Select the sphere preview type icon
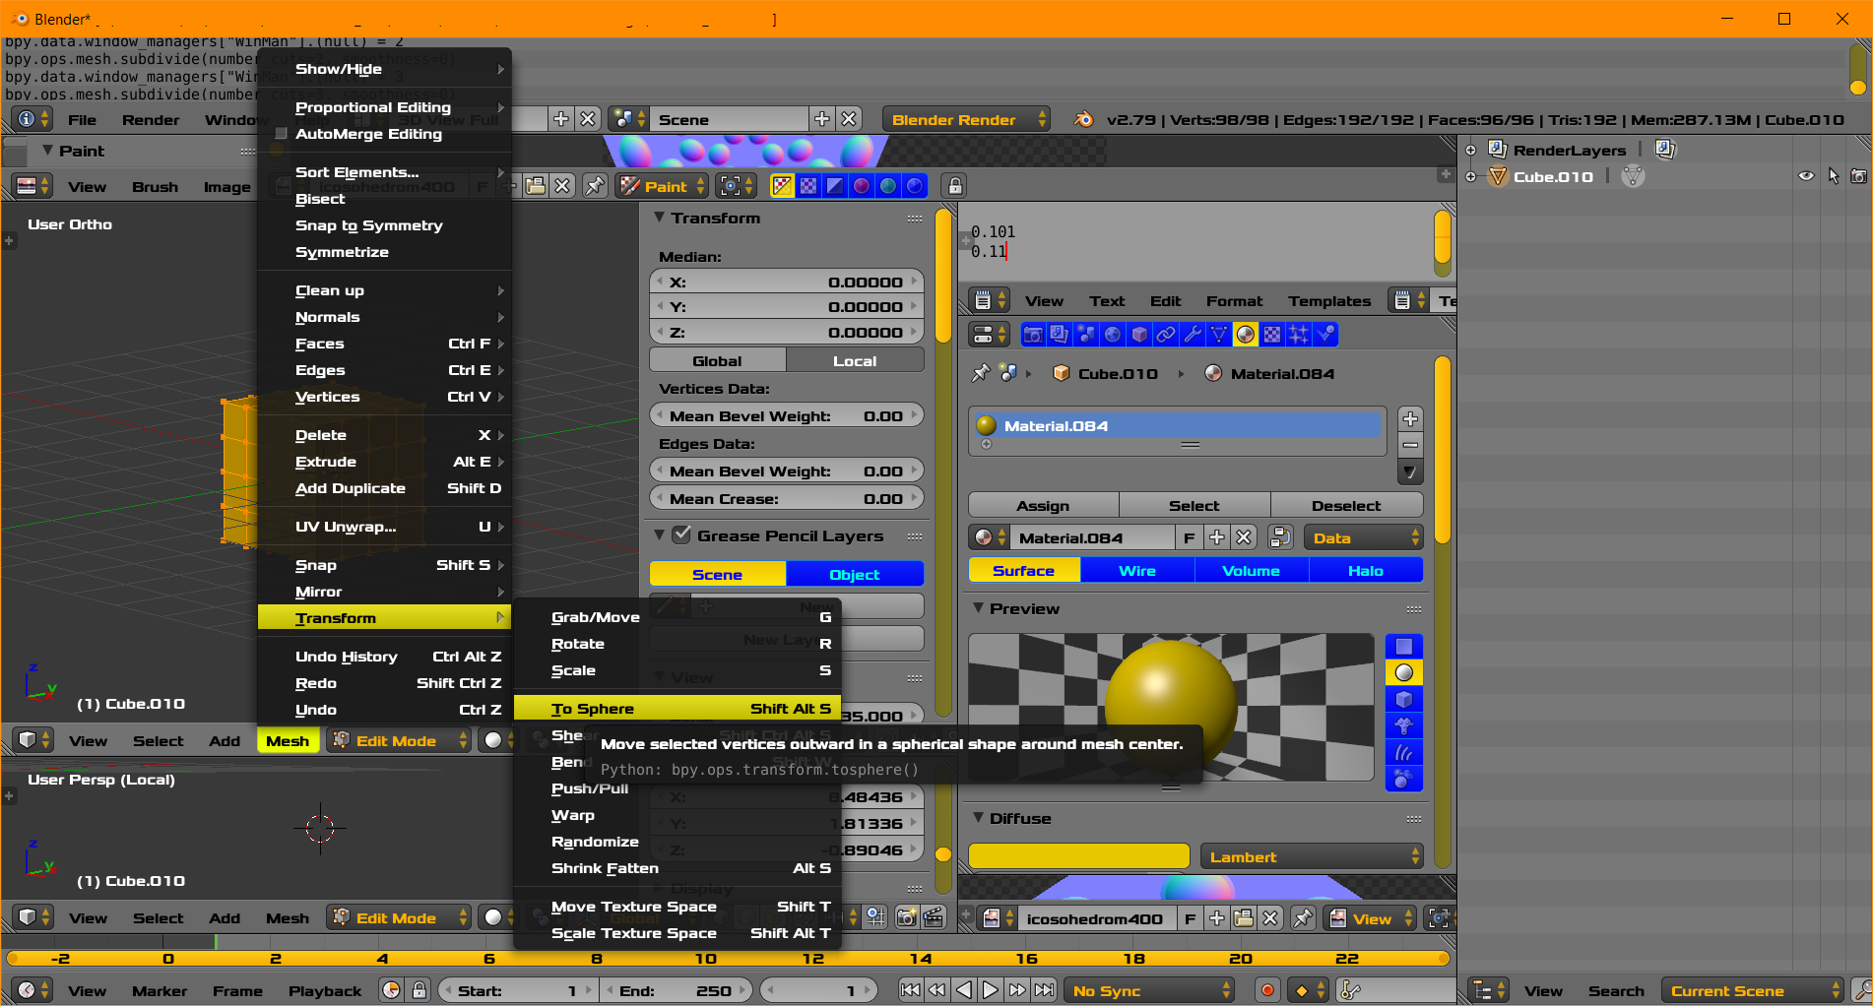The width and height of the screenshot is (1873, 1006). click(x=1403, y=673)
